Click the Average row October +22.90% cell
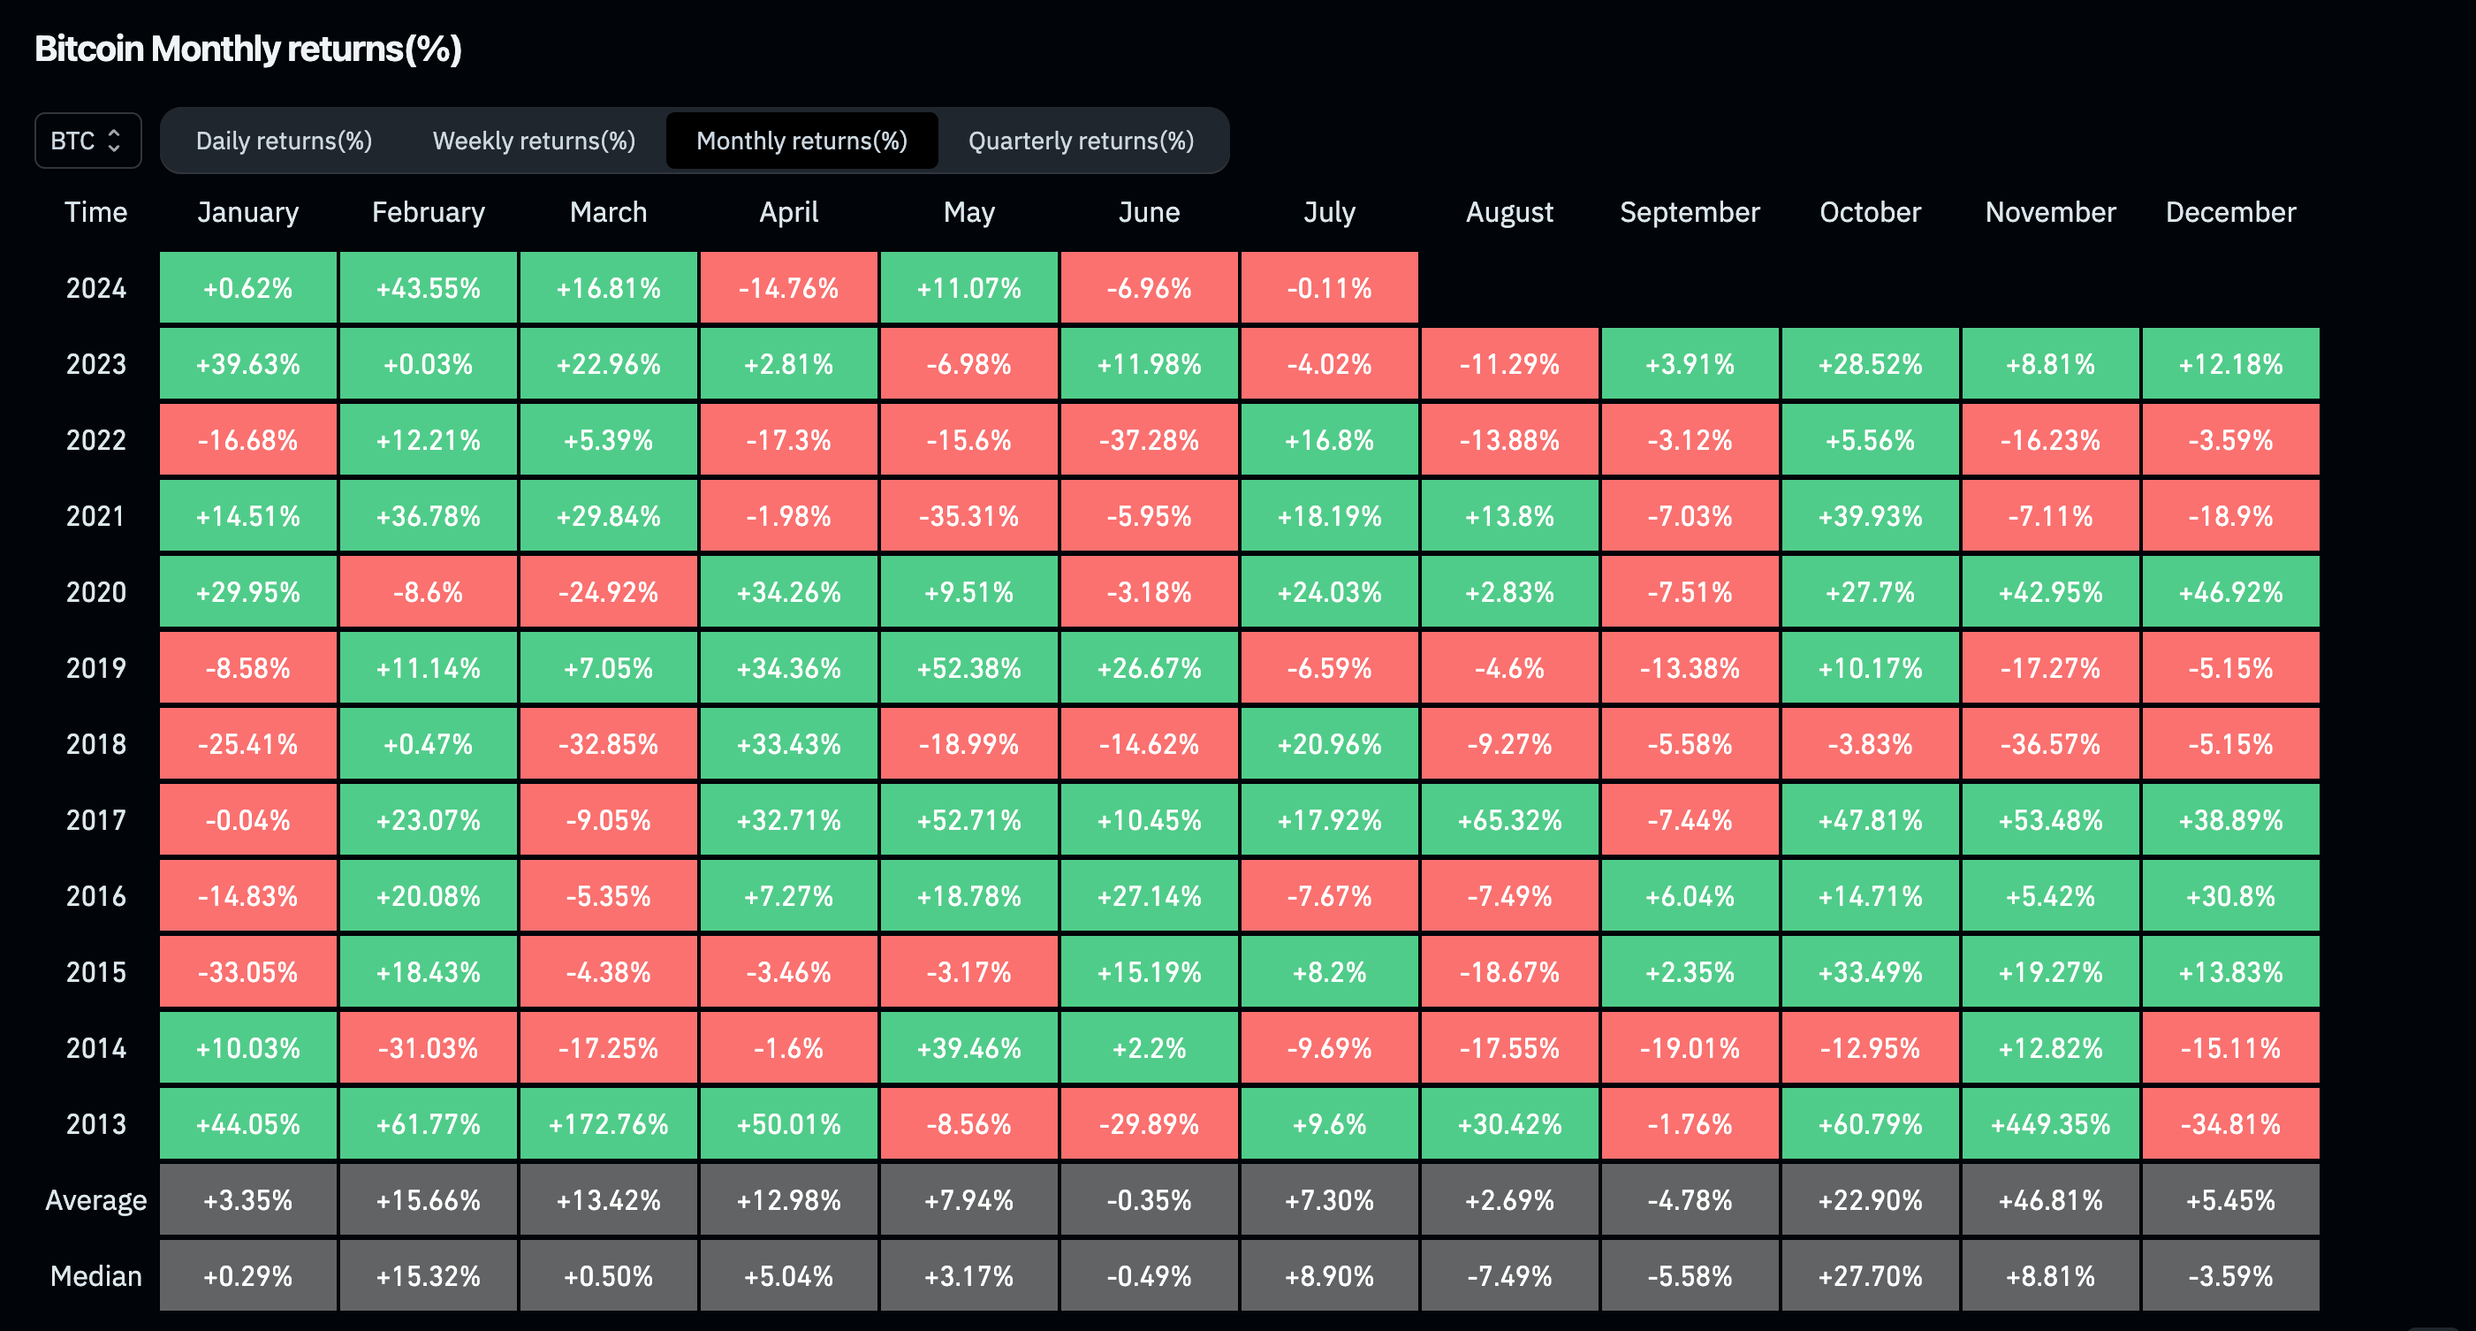Viewport: 2476px width, 1331px height. click(x=1870, y=1199)
